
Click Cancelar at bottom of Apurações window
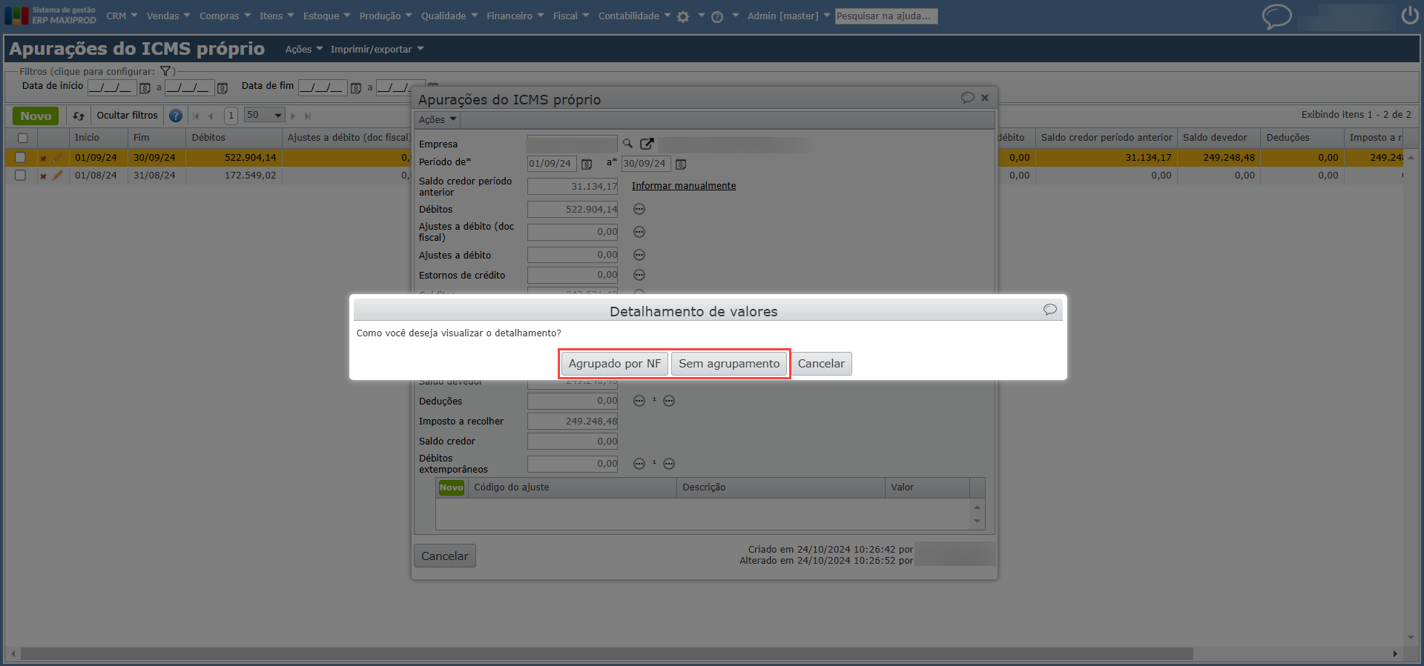click(x=445, y=556)
